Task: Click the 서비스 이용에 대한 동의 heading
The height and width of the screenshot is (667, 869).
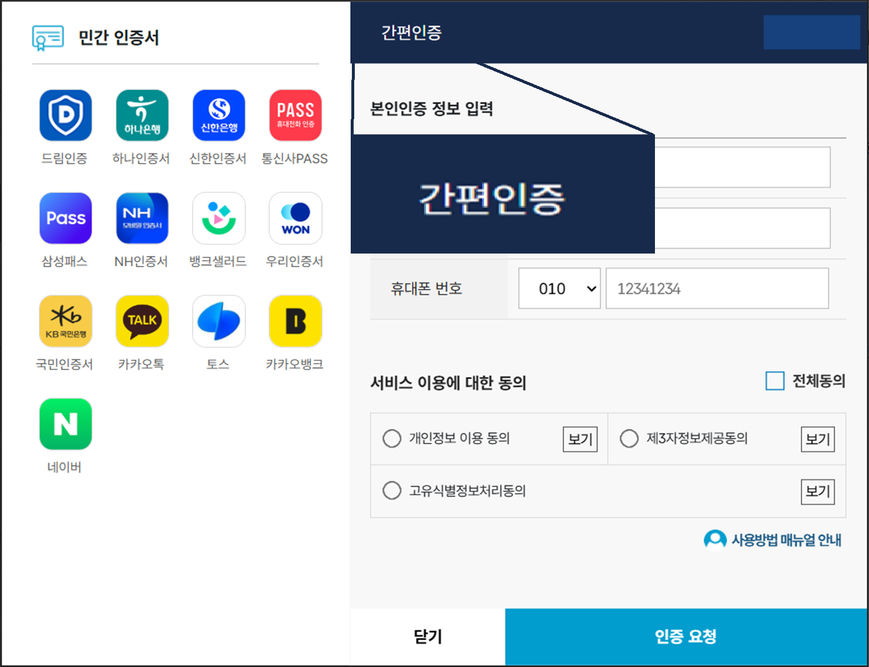Action: pyautogui.click(x=448, y=383)
